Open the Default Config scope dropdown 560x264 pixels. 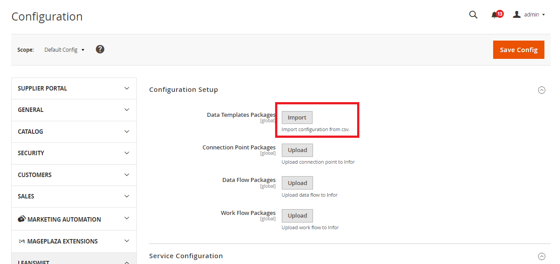coord(64,50)
